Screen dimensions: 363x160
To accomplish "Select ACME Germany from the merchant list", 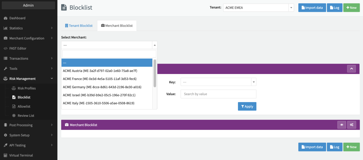I will coord(102,87).
